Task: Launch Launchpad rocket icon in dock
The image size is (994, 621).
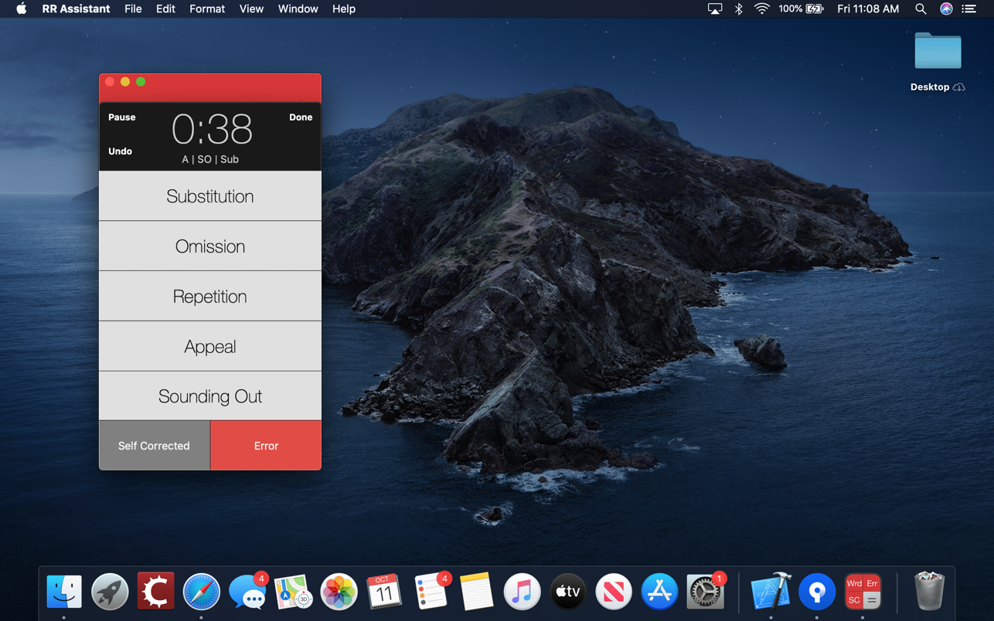Action: click(110, 592)
